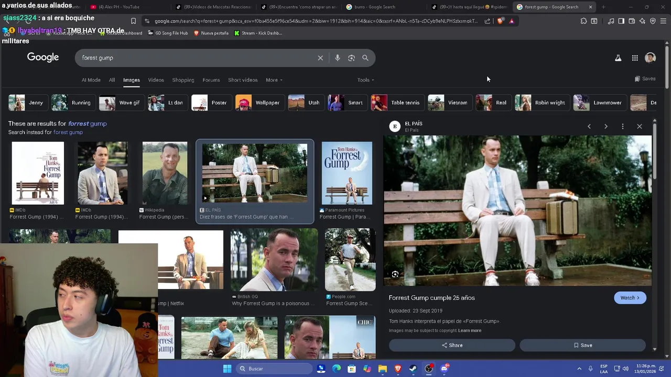Open the Google apps grid
671x377 pixels.
635,58
